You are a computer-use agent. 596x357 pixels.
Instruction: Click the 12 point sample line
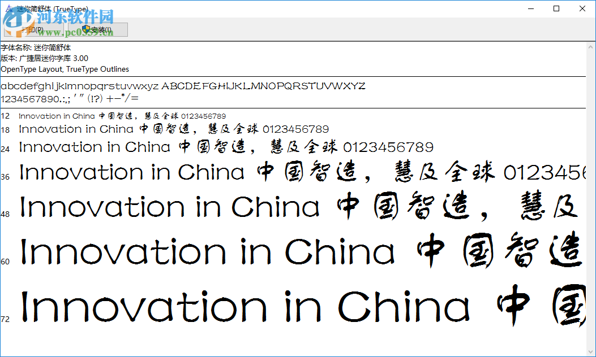(122, 116)
